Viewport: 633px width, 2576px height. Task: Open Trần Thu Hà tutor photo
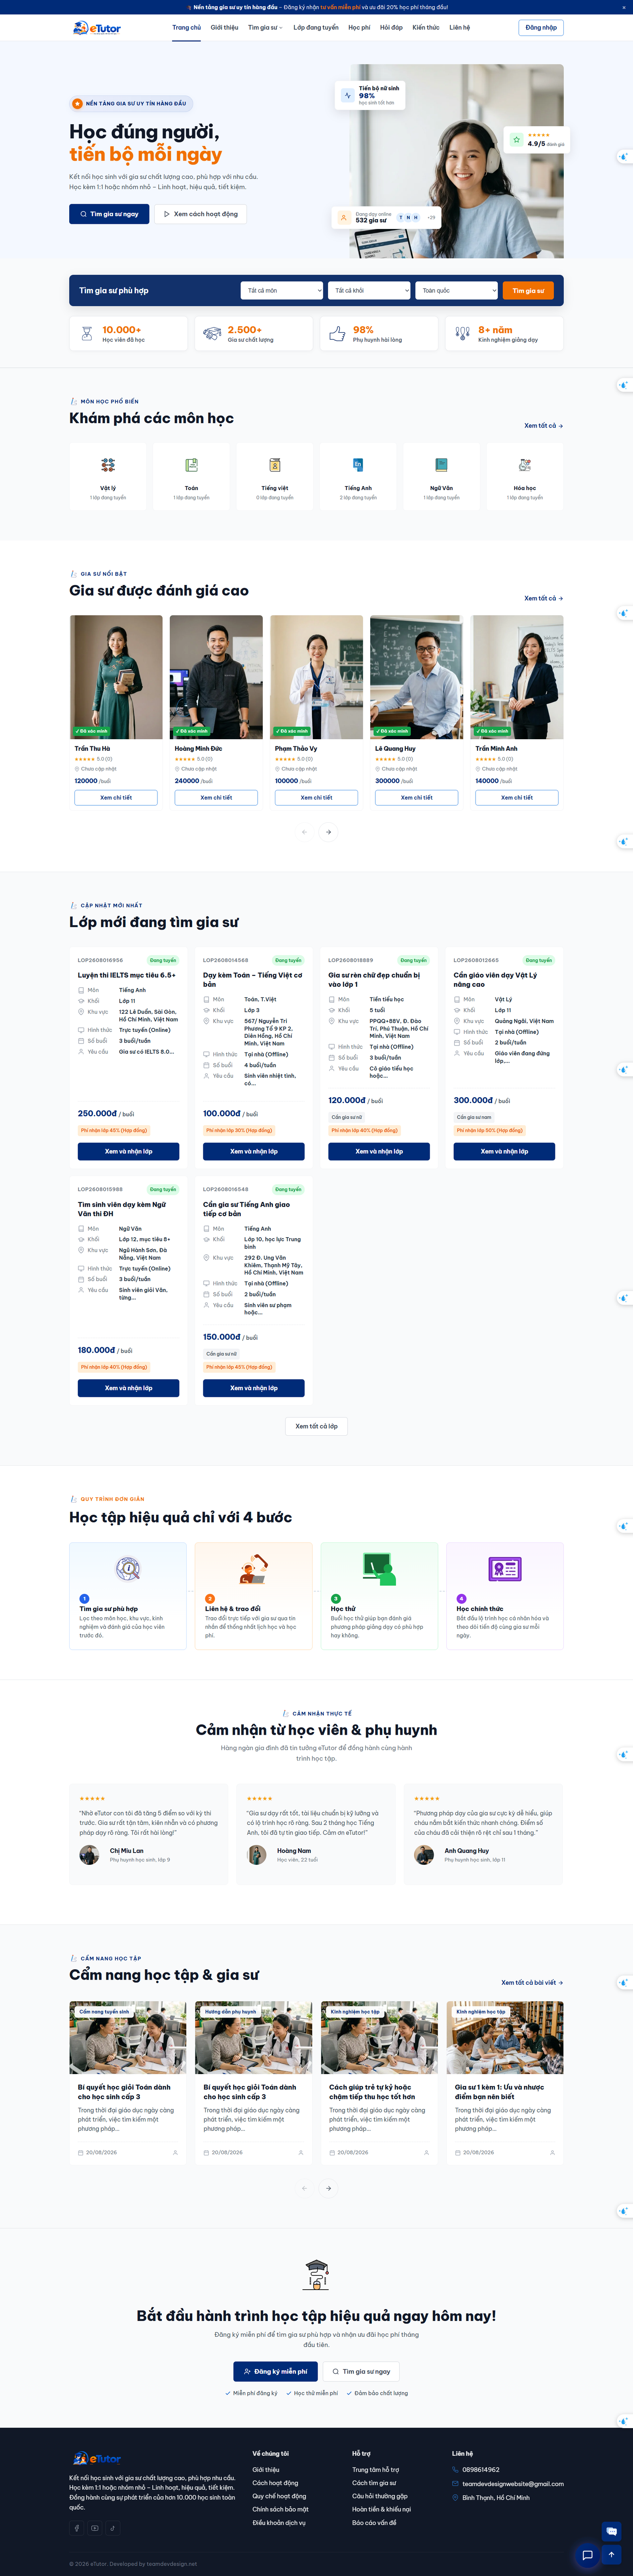pos(116,677)
